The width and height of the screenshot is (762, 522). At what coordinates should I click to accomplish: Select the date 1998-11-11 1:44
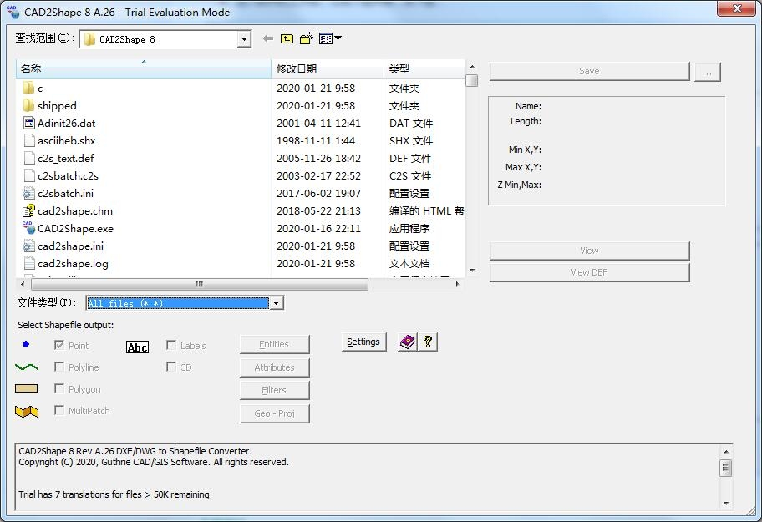pyautogui.click(x=316, y=141)
